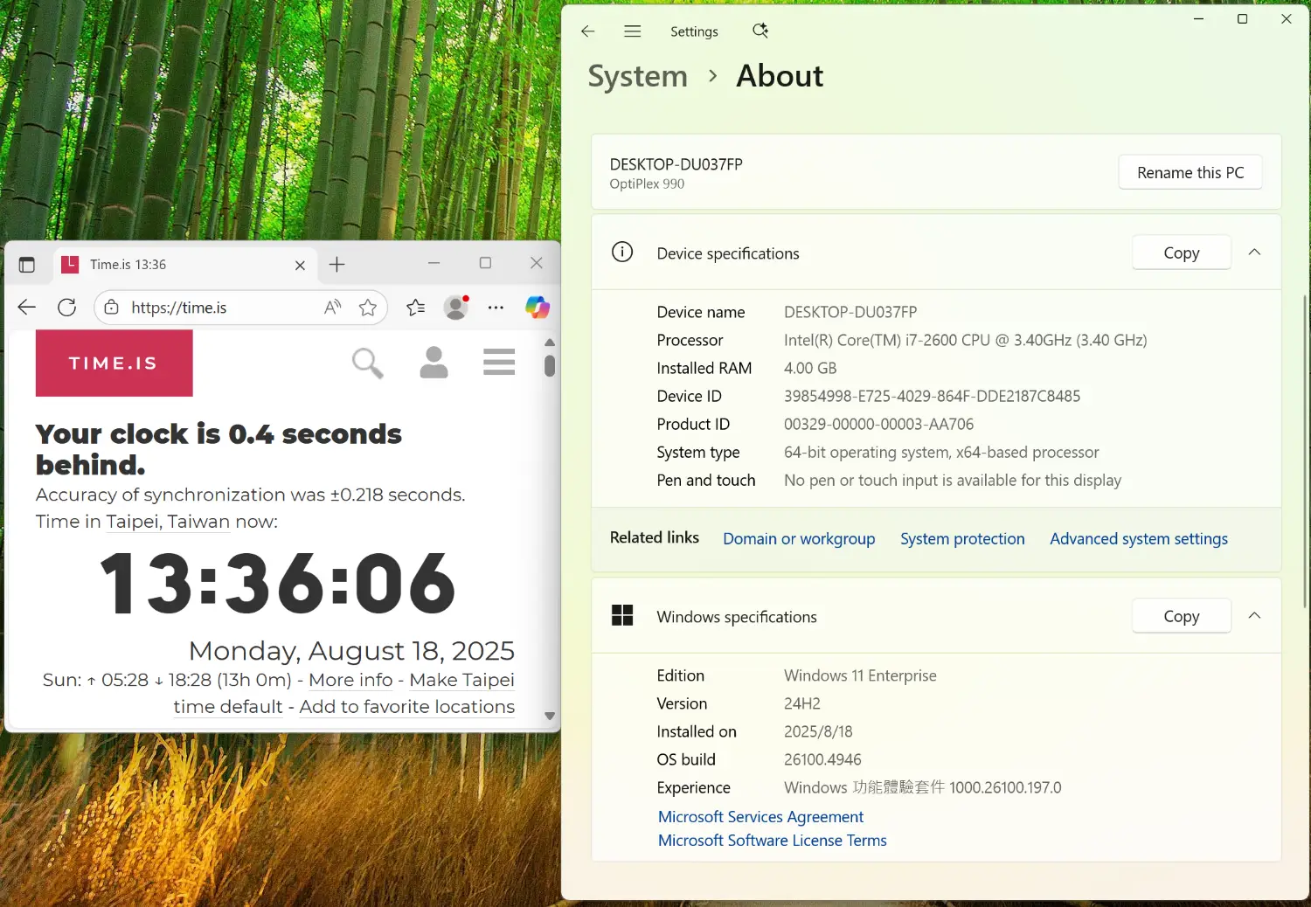
Task: Click Read aloud icon in address bar
Action: pos(332,307)
